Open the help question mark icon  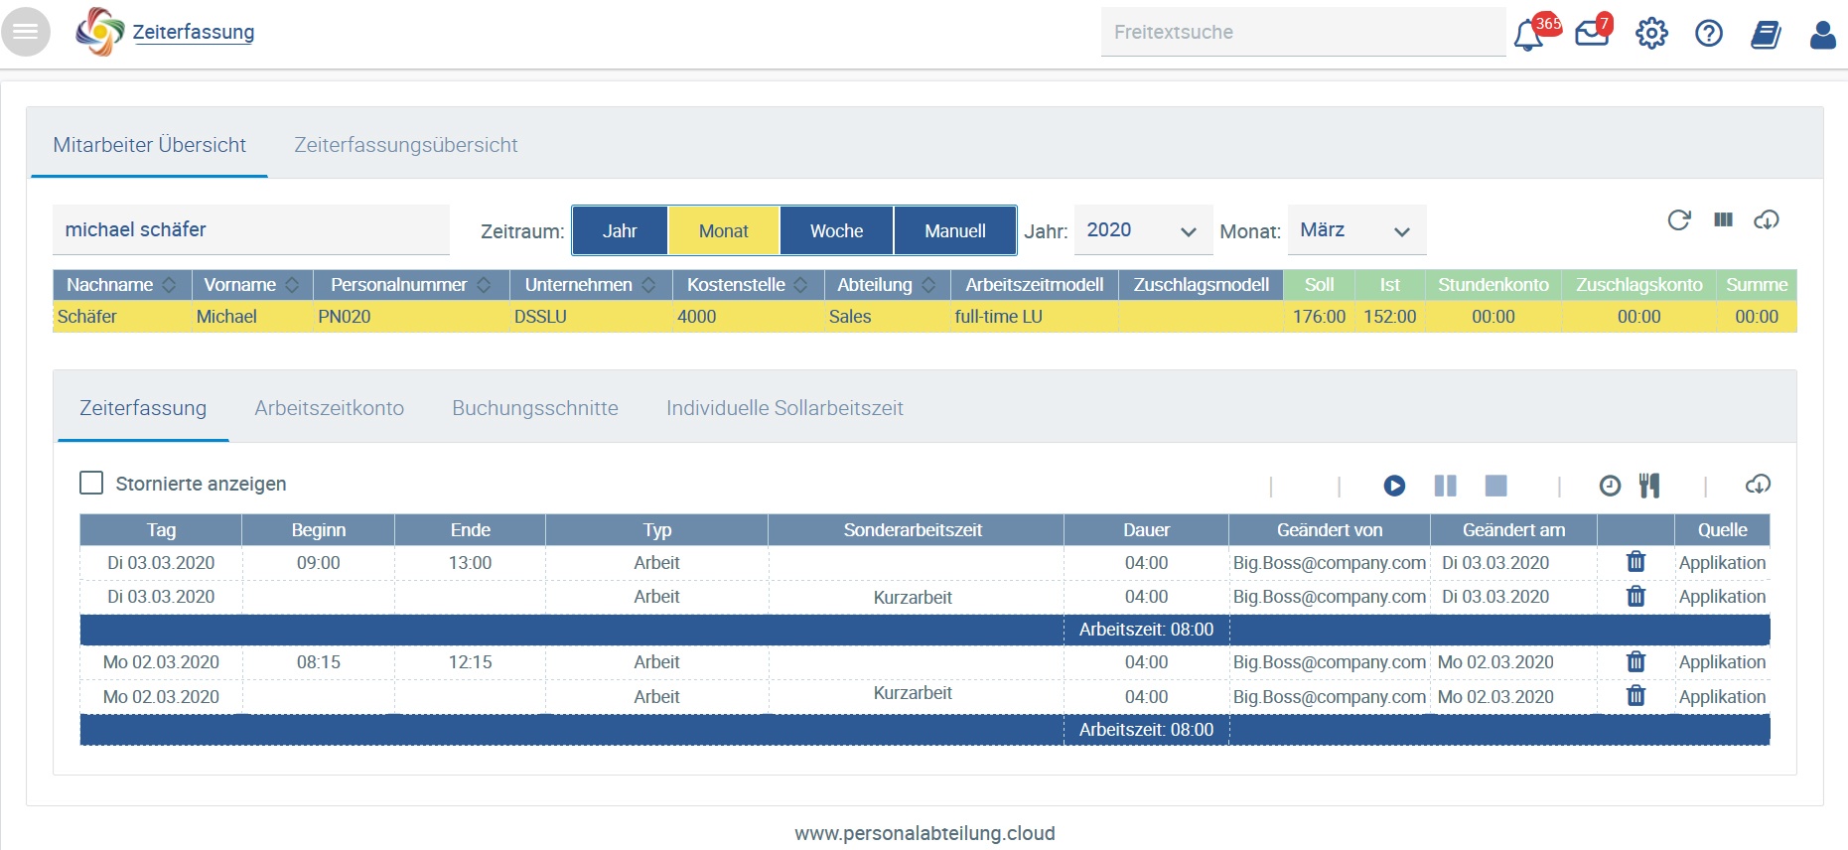pos(1709,34)
